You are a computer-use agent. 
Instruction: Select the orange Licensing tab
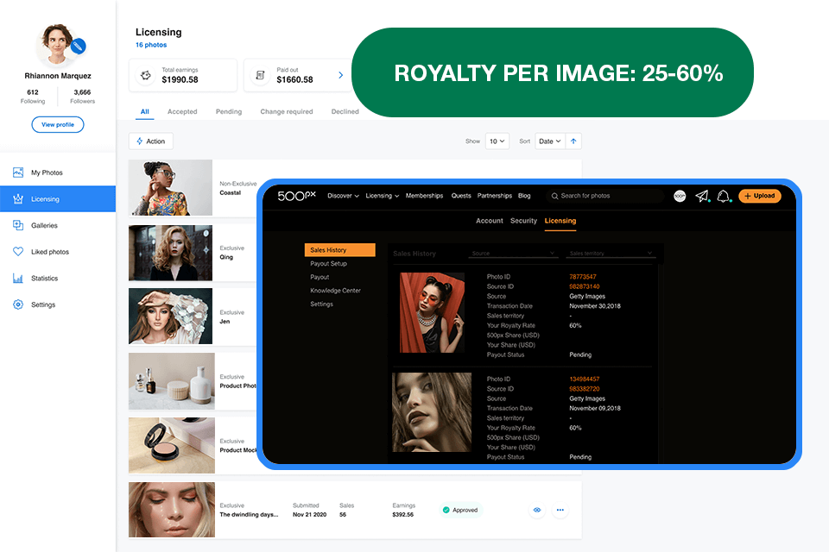coord(560,221)
